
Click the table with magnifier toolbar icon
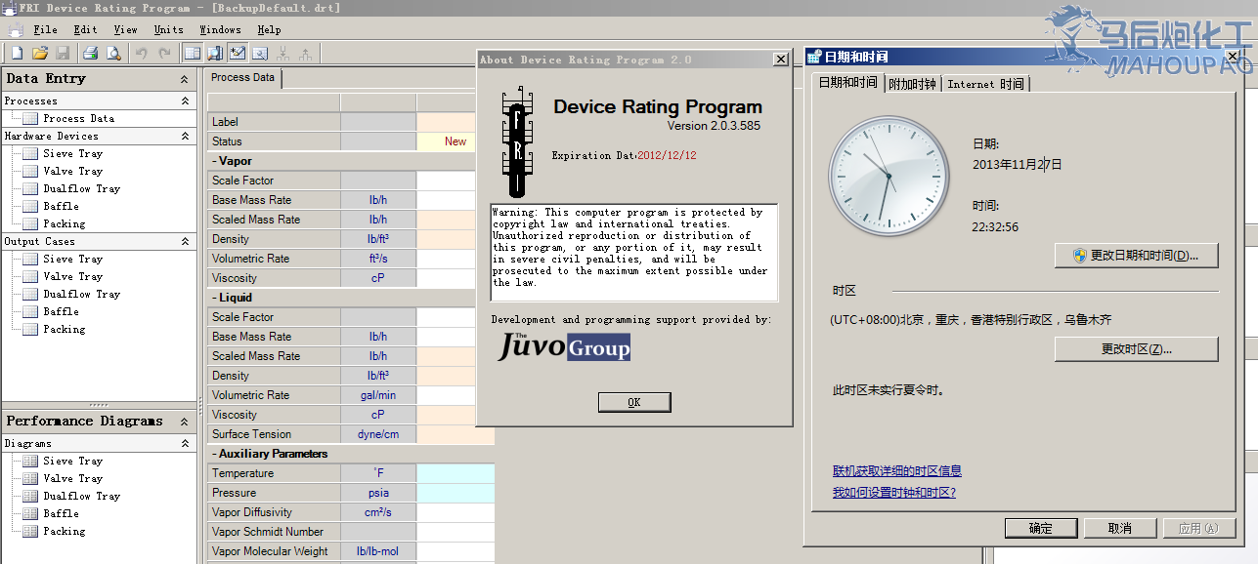pos(260,53)
